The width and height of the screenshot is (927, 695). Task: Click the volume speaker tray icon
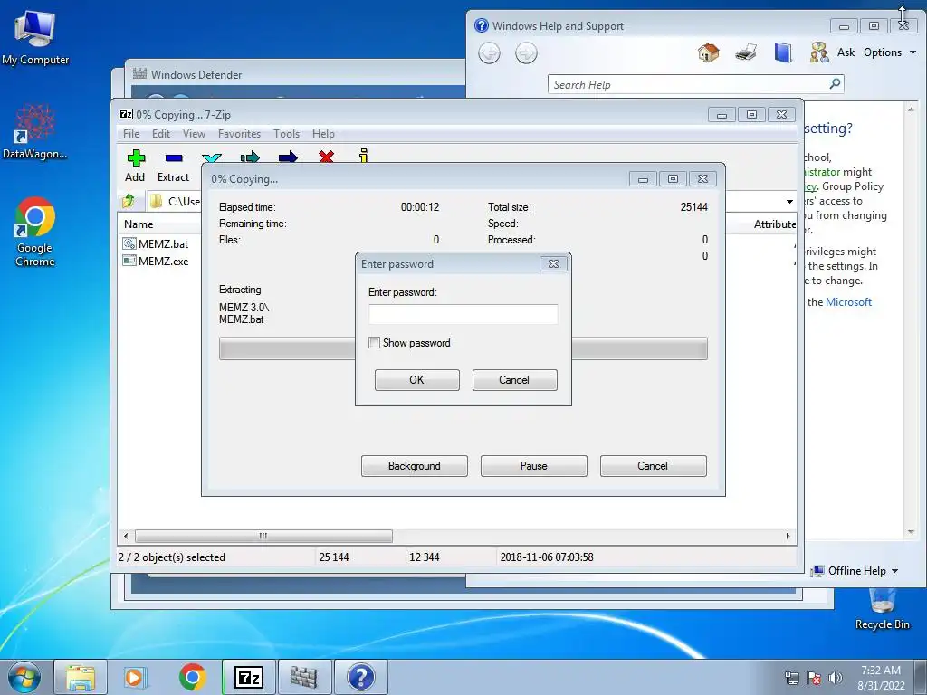[835, 678]
